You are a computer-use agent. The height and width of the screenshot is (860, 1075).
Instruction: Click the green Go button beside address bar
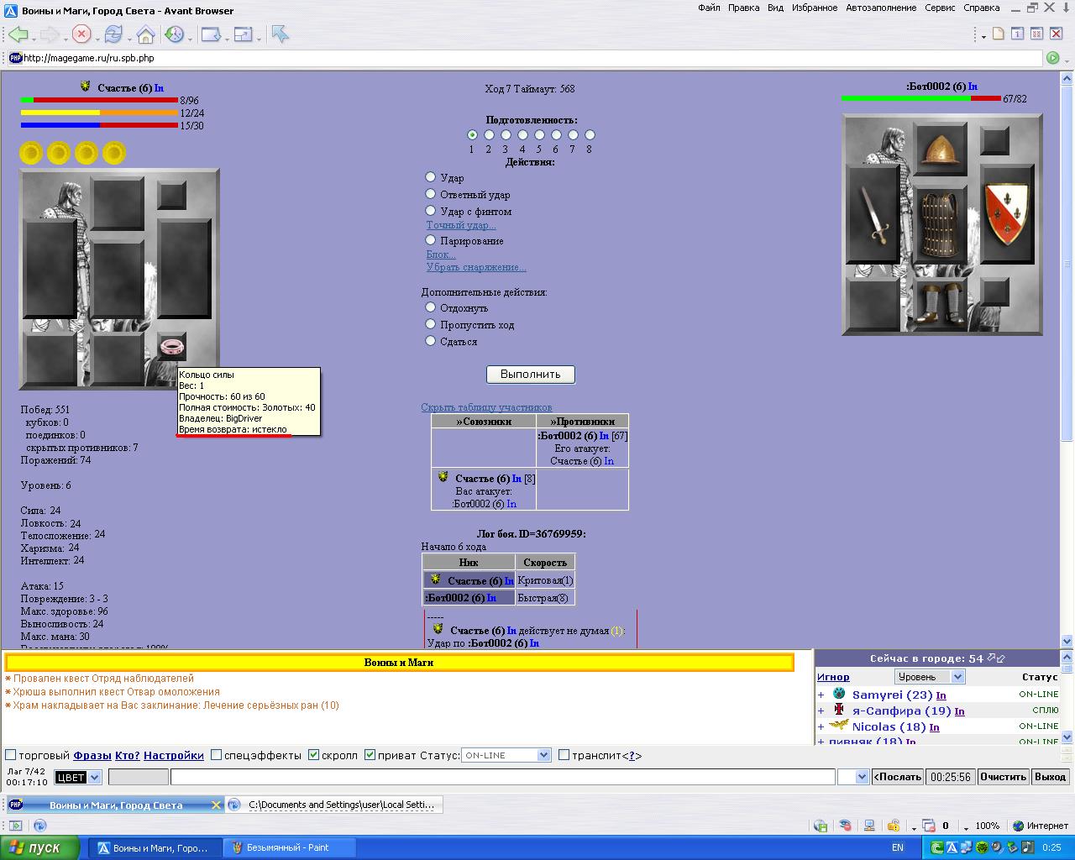(1052, 58)
